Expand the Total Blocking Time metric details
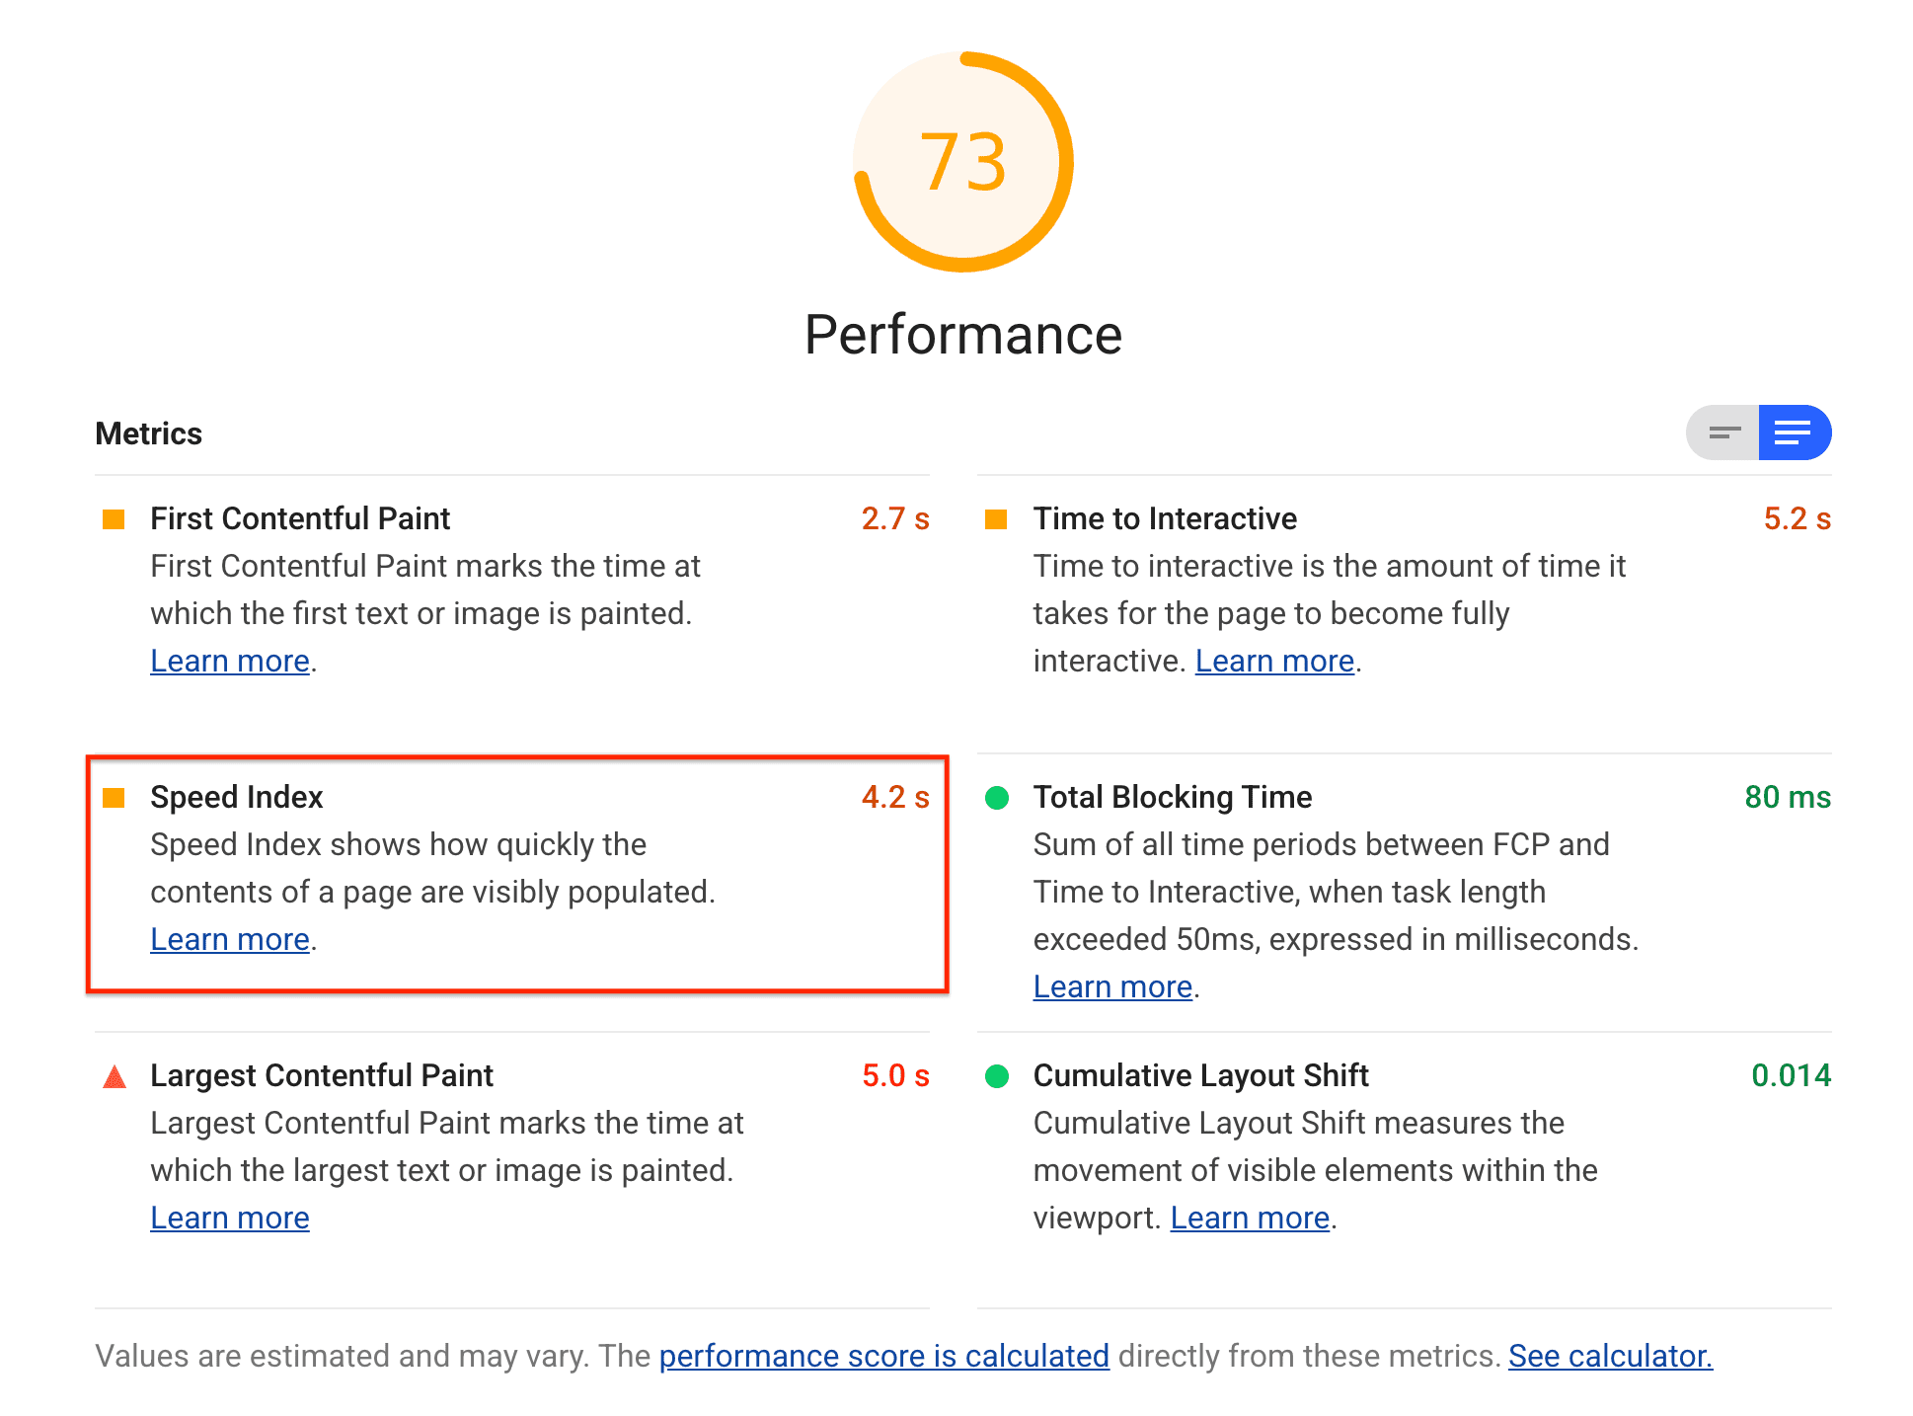The width and height of the screenshot is (1913, 1416). (1187, 797)
